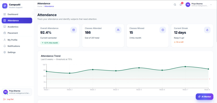The width and height of the screenshot is (217, 103).
Task: Click the CampusAI sparkle logo icon
Action: tap(5, 6)
